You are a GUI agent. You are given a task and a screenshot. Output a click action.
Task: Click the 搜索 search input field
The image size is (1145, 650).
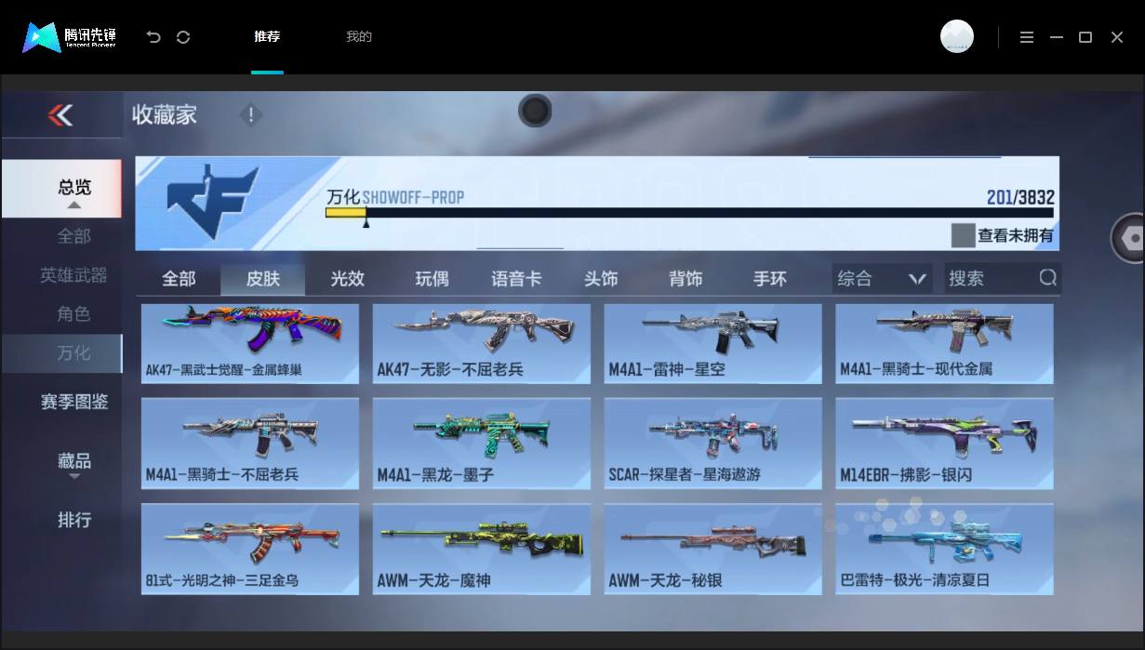(1003, 278)
